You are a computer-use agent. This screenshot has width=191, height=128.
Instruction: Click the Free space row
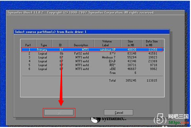(92, 73)
